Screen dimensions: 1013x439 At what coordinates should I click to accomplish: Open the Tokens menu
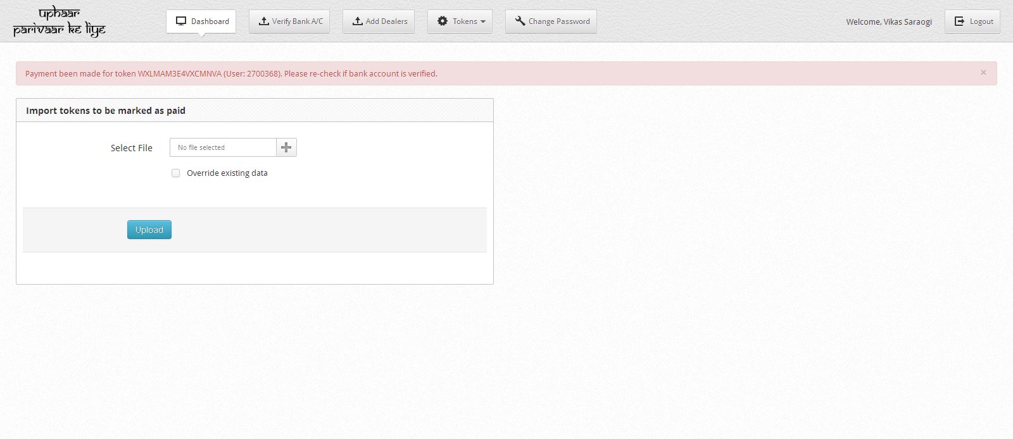[460, 21]
